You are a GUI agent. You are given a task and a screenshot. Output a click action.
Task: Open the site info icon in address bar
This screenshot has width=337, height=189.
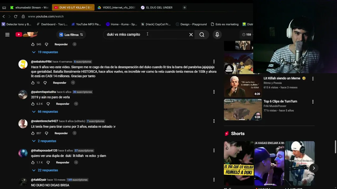point(23,16)
